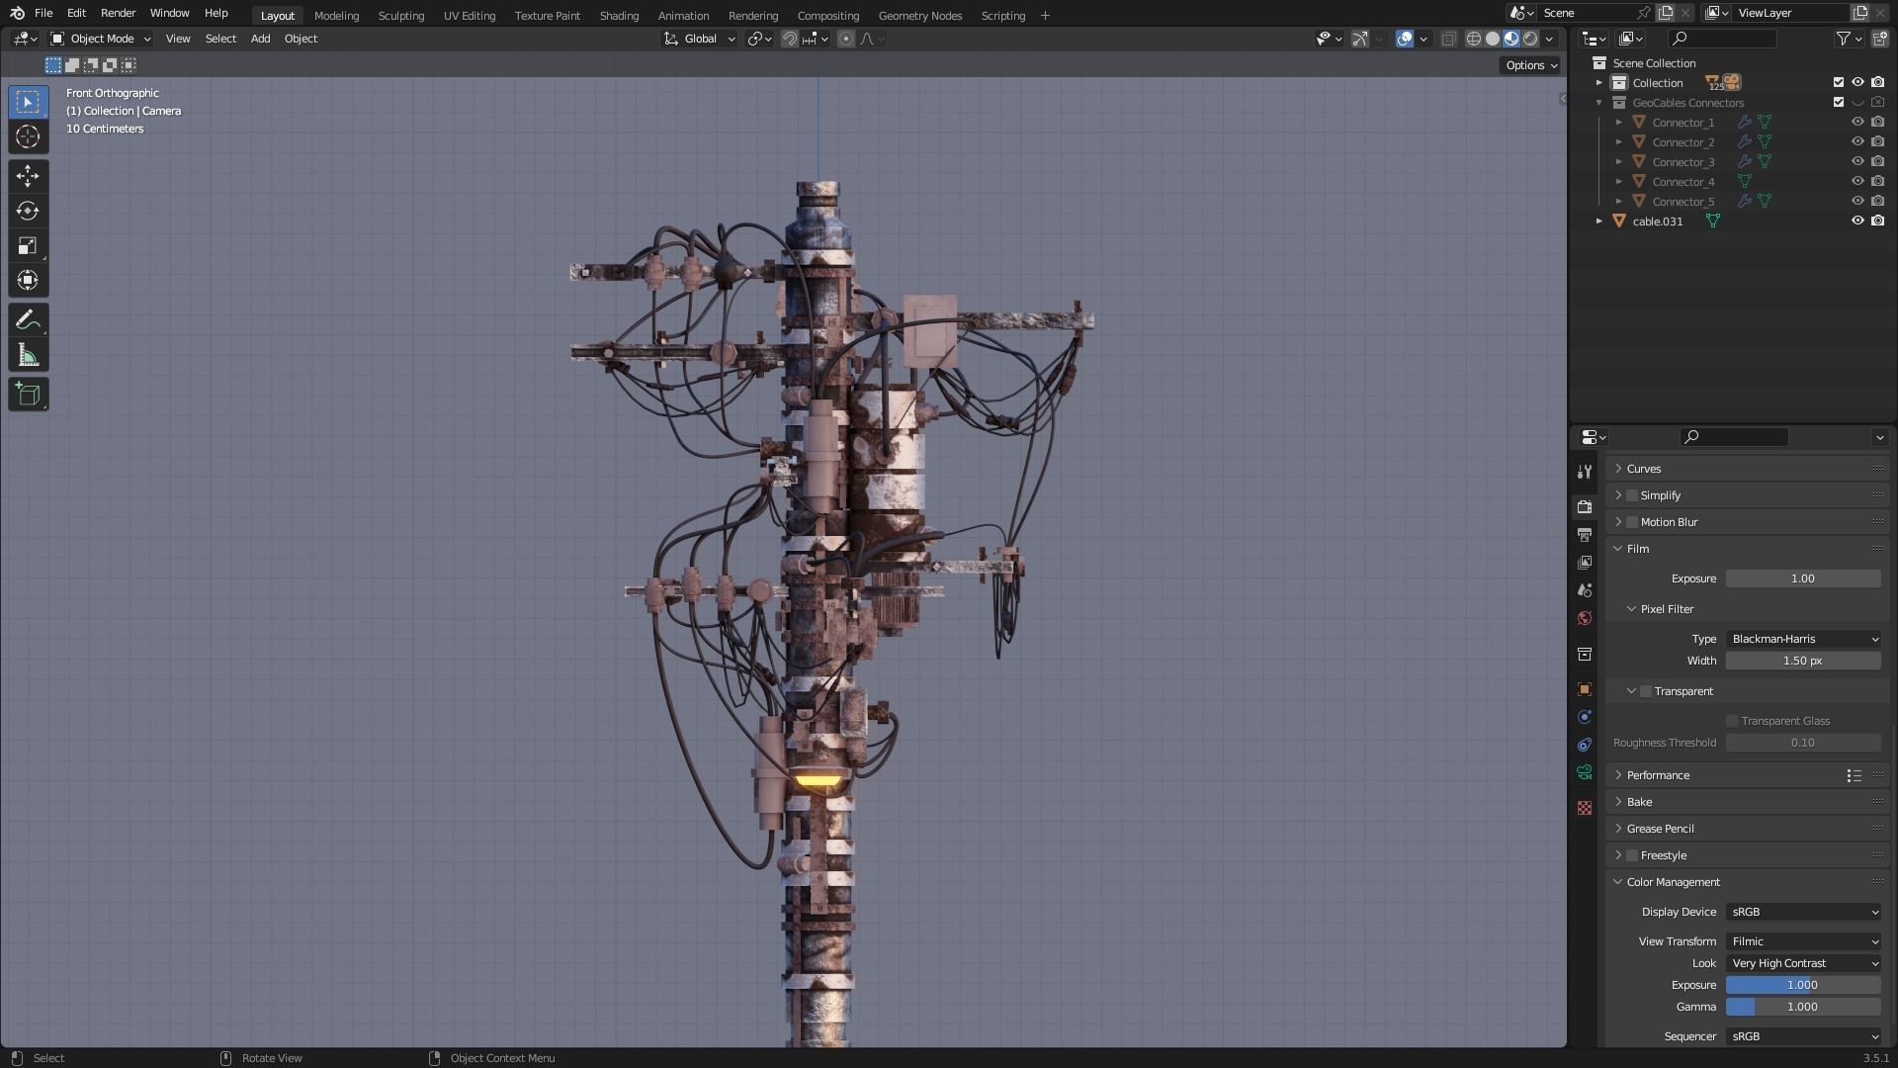Open the Render menu
1898x1068 pixels.
click(118, 13)
